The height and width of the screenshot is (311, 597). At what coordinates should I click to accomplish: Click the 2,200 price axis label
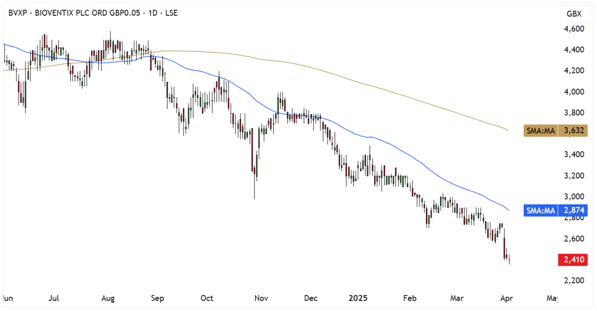tap(574, 281)
